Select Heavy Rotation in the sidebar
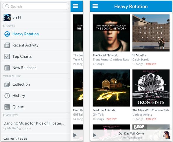 35,34
